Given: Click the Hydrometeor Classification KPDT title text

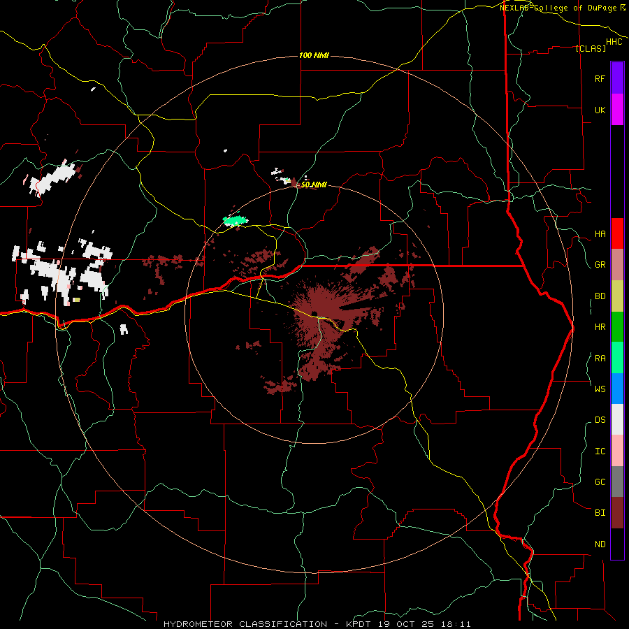Looking at the screenshot, I should (x=317, y=624).
